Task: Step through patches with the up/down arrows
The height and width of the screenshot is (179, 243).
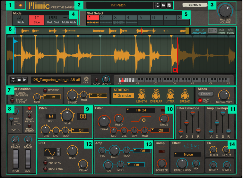Action: coord(158,5)
